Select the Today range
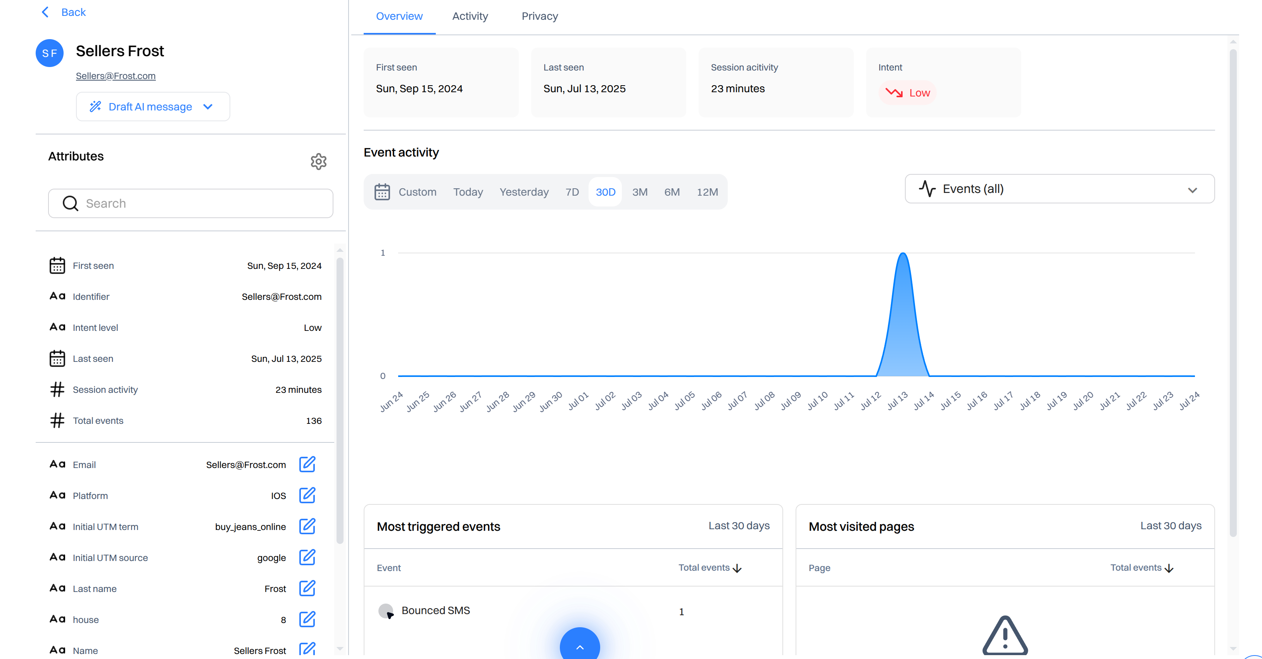 point(468,192)
